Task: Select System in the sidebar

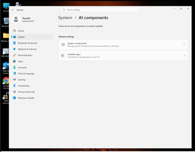Action: click(33, 37)
